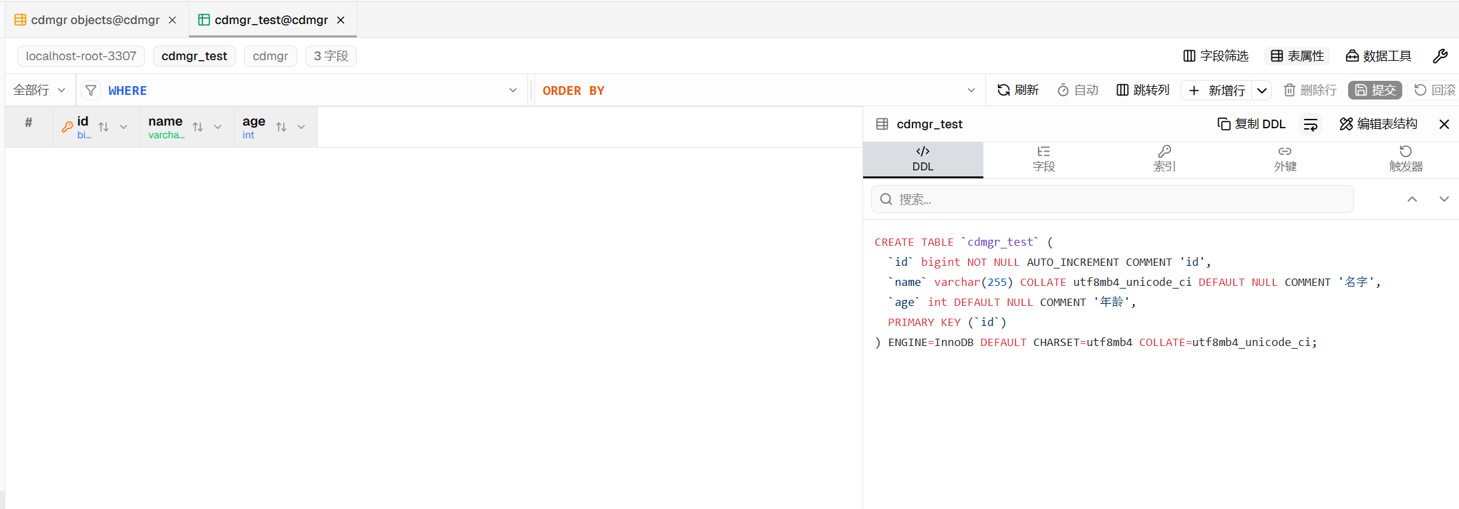Screen dimensions: 1459x509
Task: Go to previous search match arrow
Action: [1412, 199]
